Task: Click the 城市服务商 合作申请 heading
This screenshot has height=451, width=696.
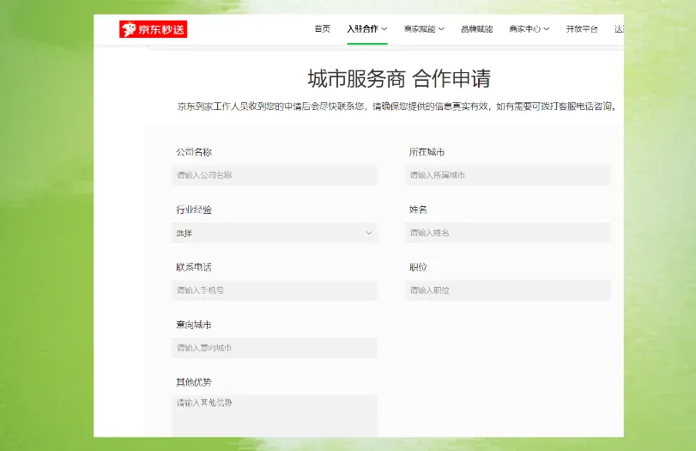Action: click(x=399, y=79)
